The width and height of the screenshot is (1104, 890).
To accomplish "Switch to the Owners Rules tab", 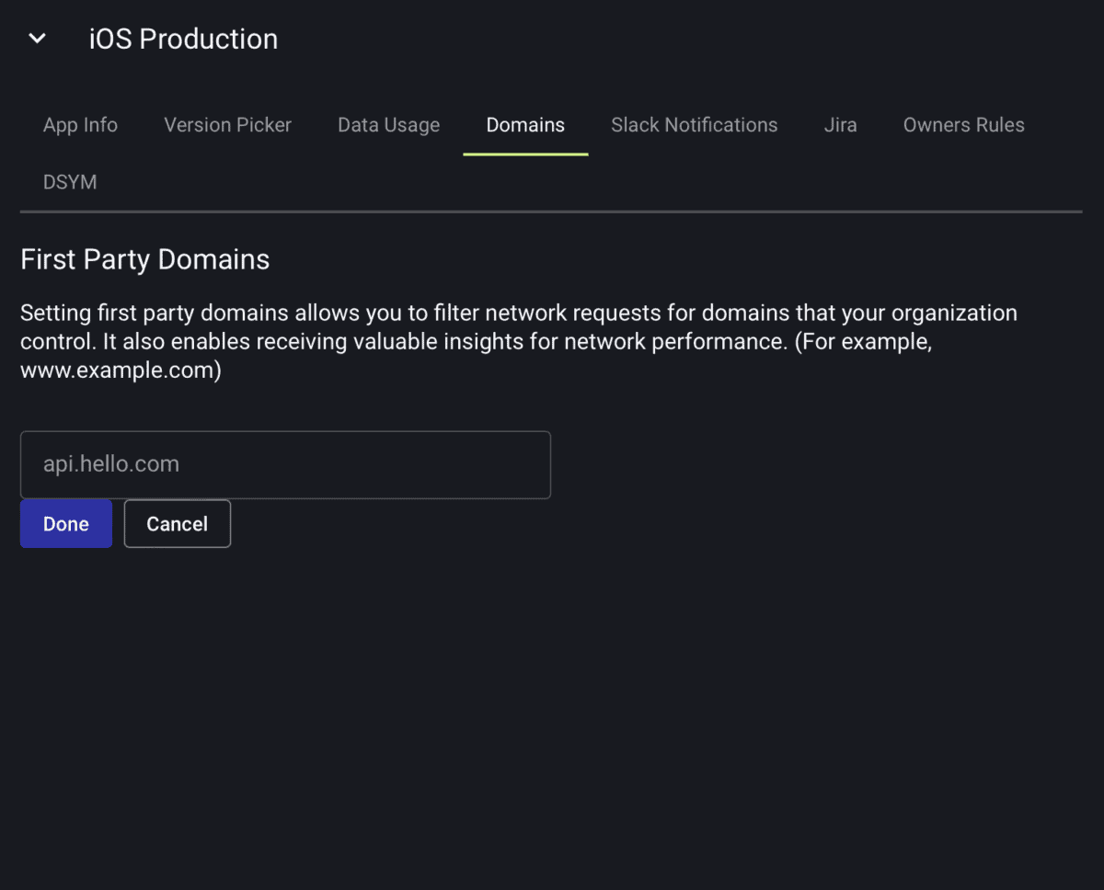I will click(x=963, y=125).
